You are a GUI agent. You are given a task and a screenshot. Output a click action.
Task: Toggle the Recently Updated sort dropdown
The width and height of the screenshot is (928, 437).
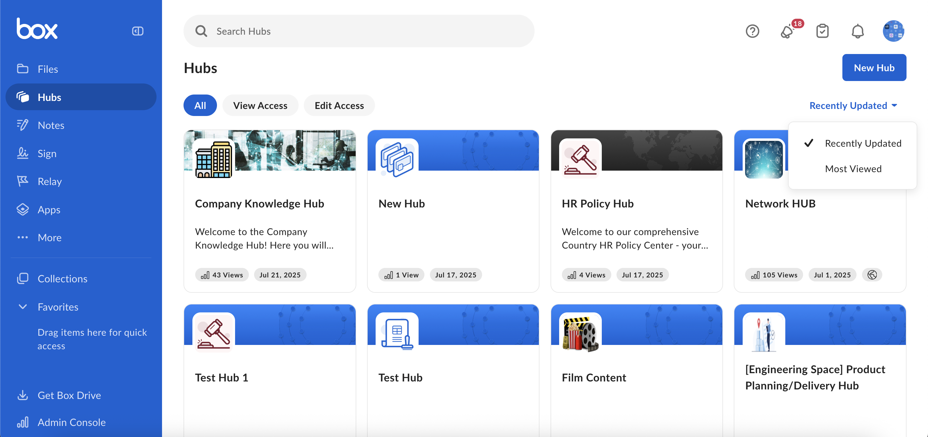tap(853, 106)
